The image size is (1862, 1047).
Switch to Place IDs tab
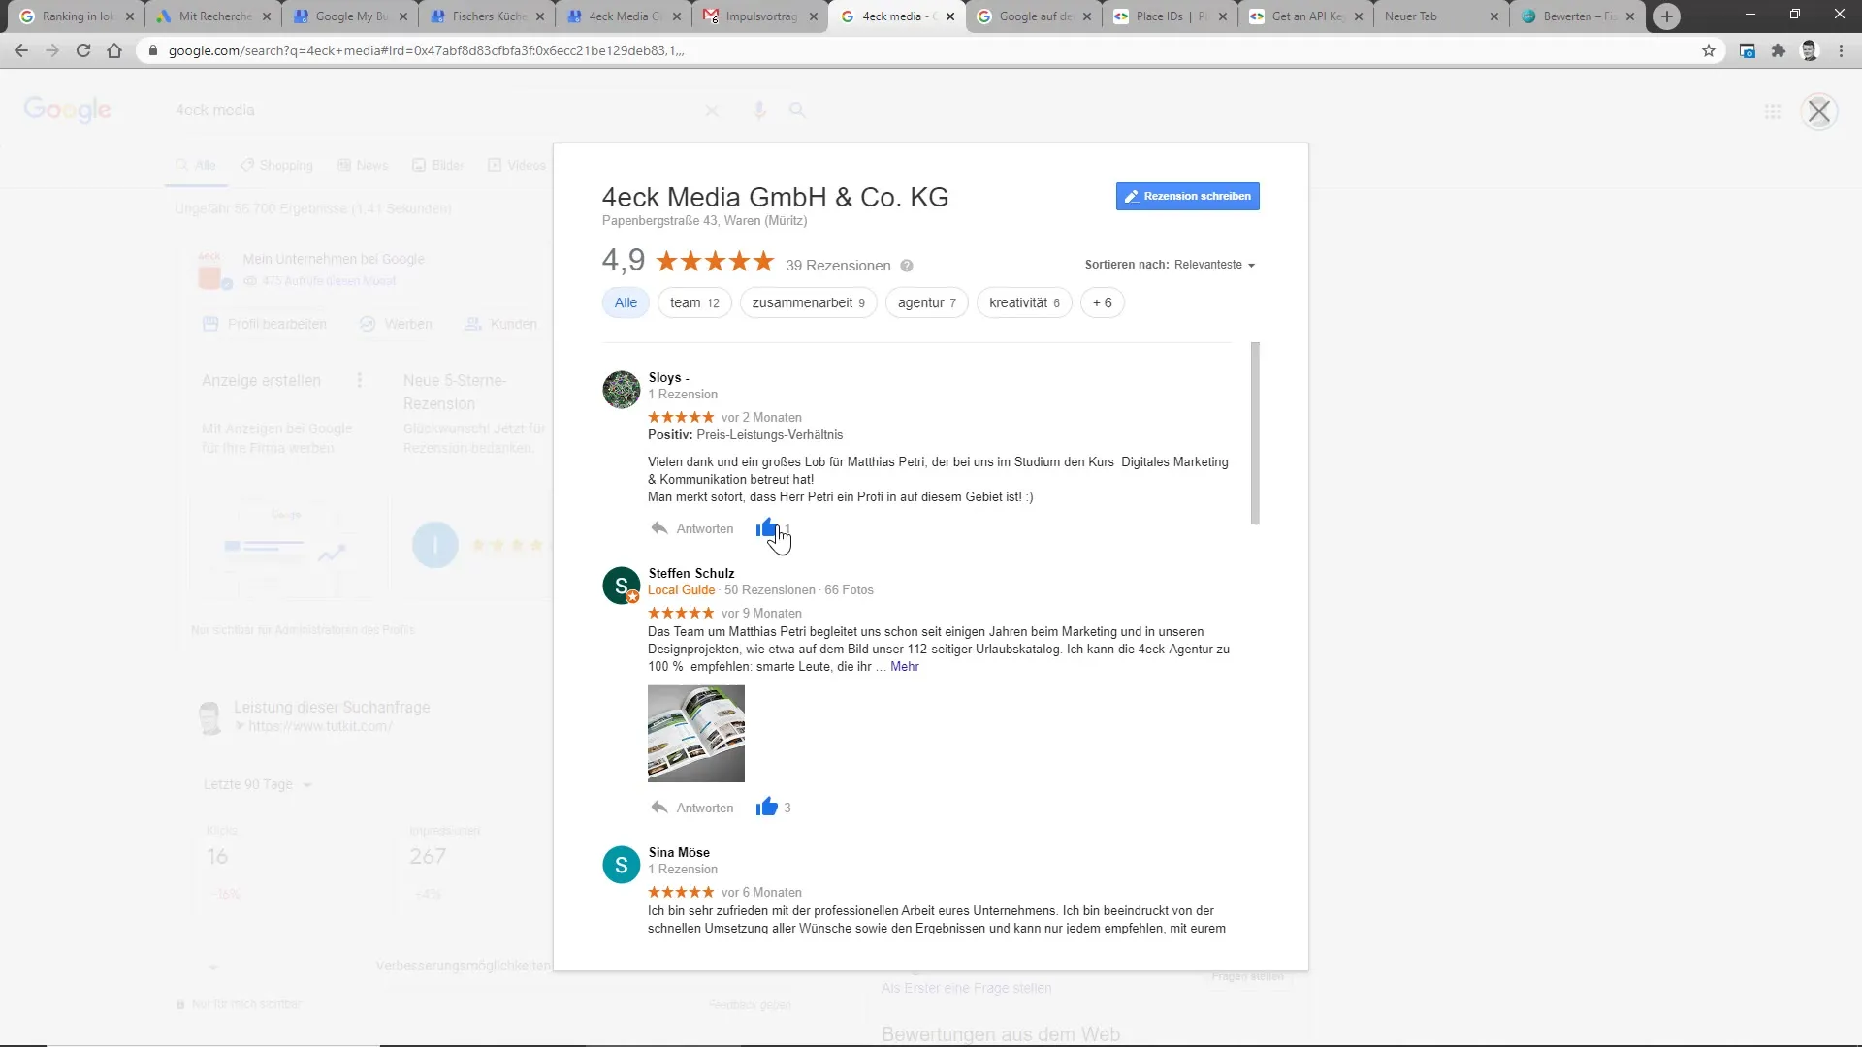[1172, 16]
